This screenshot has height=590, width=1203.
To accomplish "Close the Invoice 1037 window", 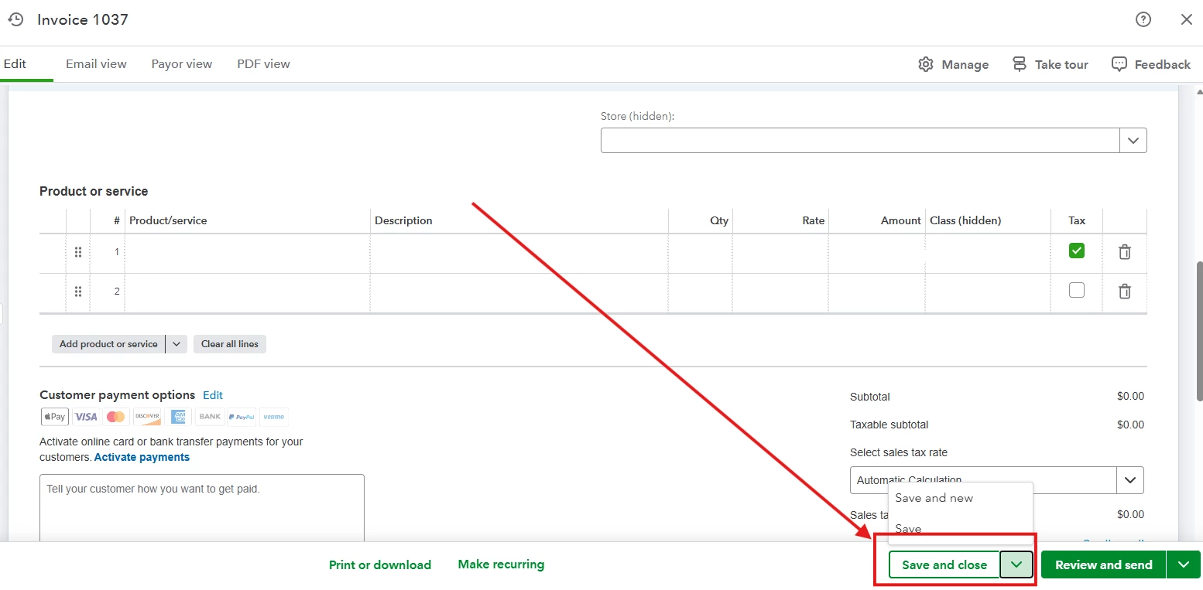I will [x=1186, y=20].
